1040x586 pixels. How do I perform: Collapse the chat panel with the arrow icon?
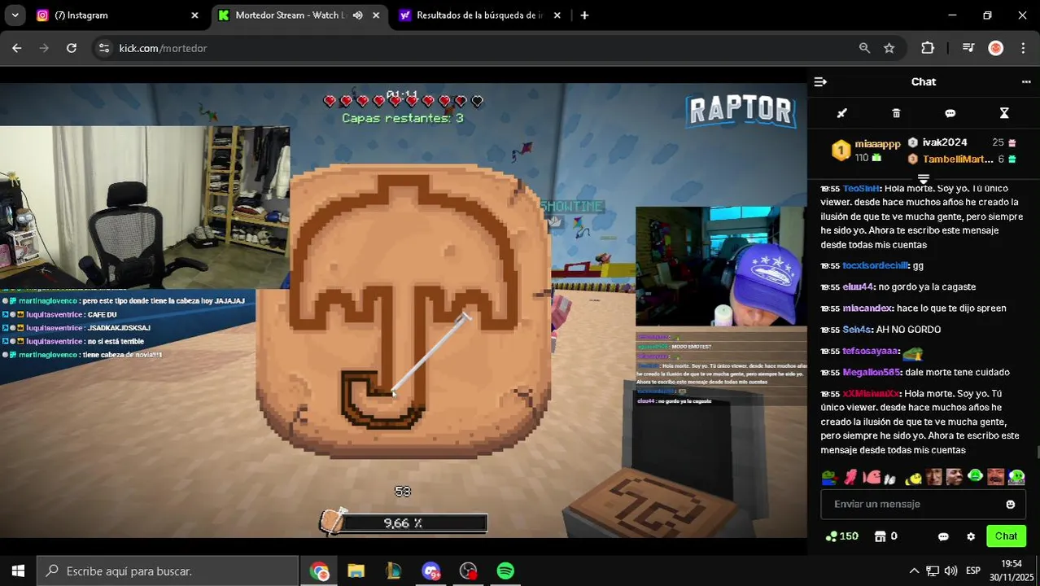pos(820,81)
